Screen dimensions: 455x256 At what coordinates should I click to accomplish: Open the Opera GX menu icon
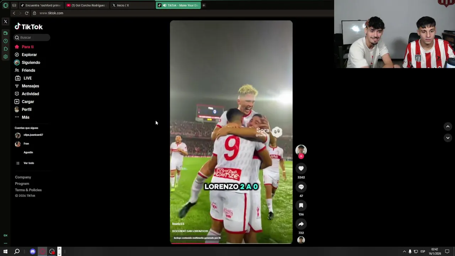pyautogui.click(x=5, y=5)
